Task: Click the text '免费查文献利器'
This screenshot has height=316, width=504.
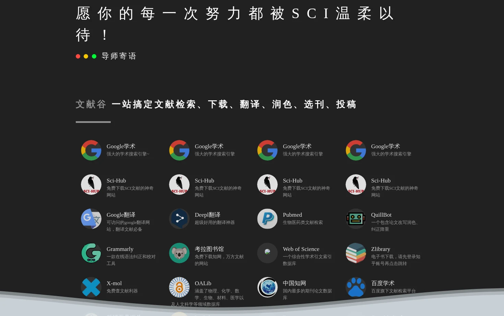Action: [x=122, y=291]
